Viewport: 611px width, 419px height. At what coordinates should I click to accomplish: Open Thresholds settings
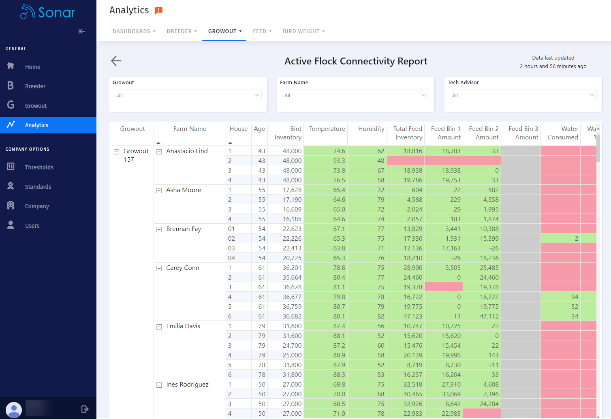point(39,167)
